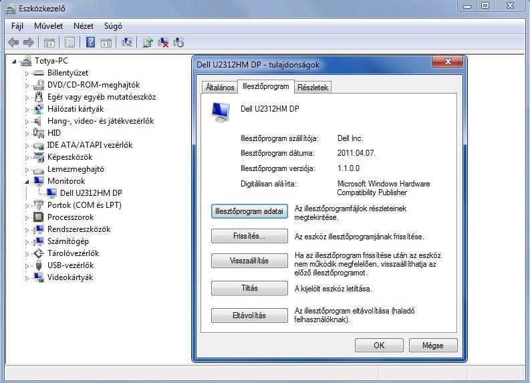Select the Illesztőprogram tab
Screen dimensions: 530x383
(266, 86)
